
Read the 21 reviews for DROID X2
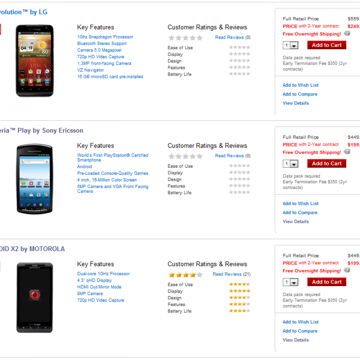tap(231, 274)
